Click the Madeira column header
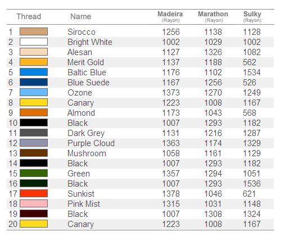This screenshot has height=236, width=281. (170, 16)
